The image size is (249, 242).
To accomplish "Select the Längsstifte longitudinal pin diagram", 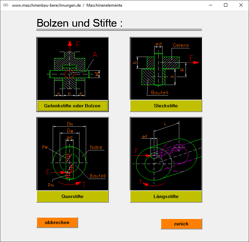I will coord(166,154).
